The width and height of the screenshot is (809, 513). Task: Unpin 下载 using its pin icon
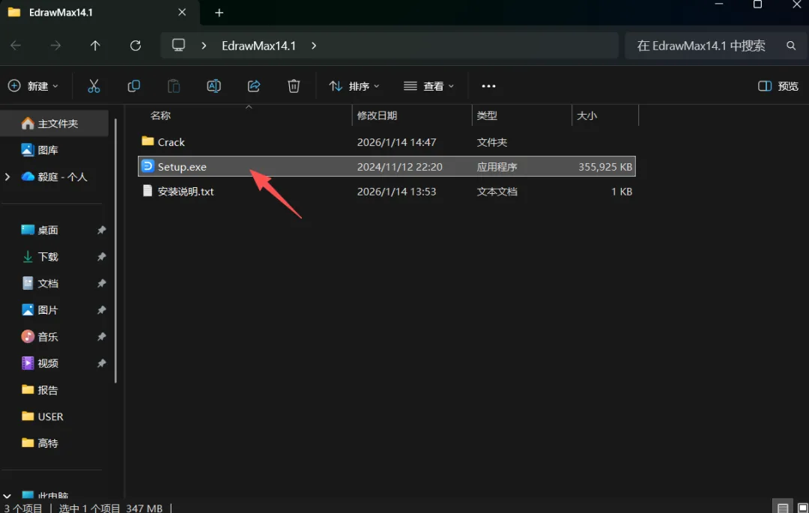[x=102, y=257]
